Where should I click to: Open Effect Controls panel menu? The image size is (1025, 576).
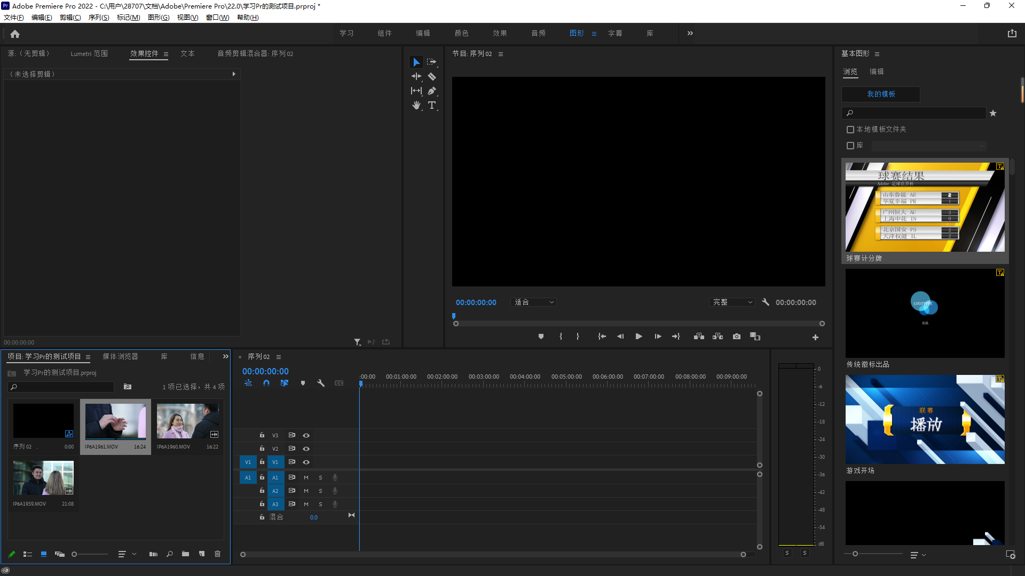point(166,54)
